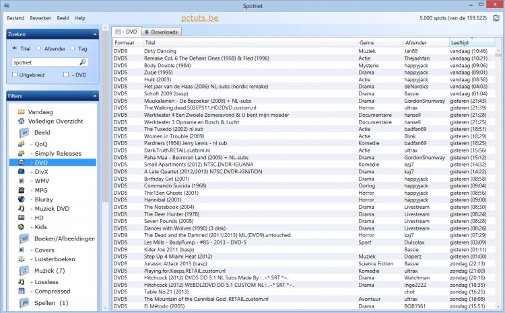Open the Dirty Dancing spot

pyautogui.click(x=160, y=51)
